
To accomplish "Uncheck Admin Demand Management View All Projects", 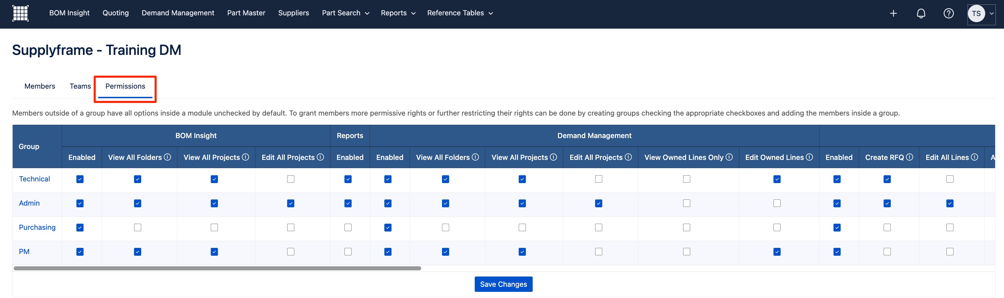I will pos(522,203).
